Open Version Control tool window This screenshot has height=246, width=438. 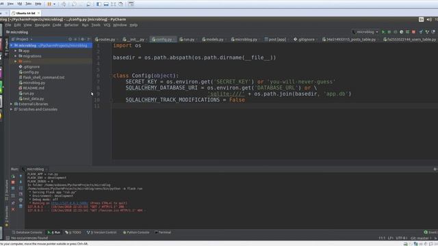(102, 232)
